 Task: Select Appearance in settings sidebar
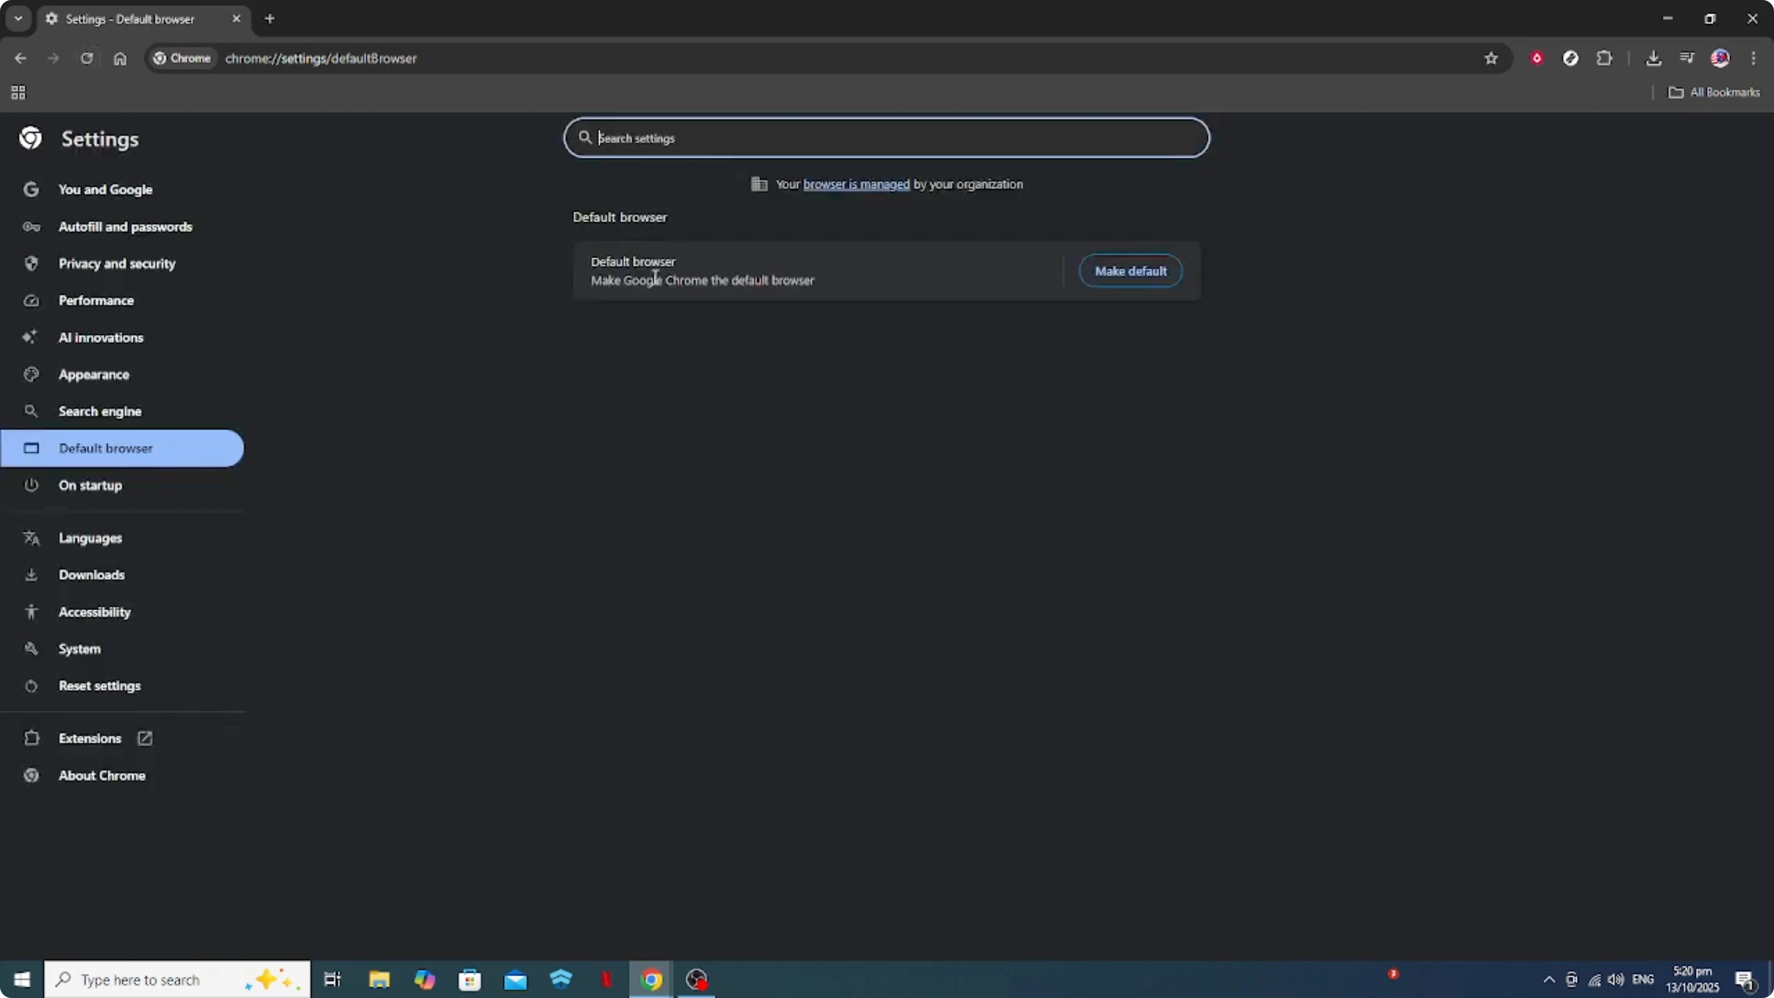pos(94,375)
